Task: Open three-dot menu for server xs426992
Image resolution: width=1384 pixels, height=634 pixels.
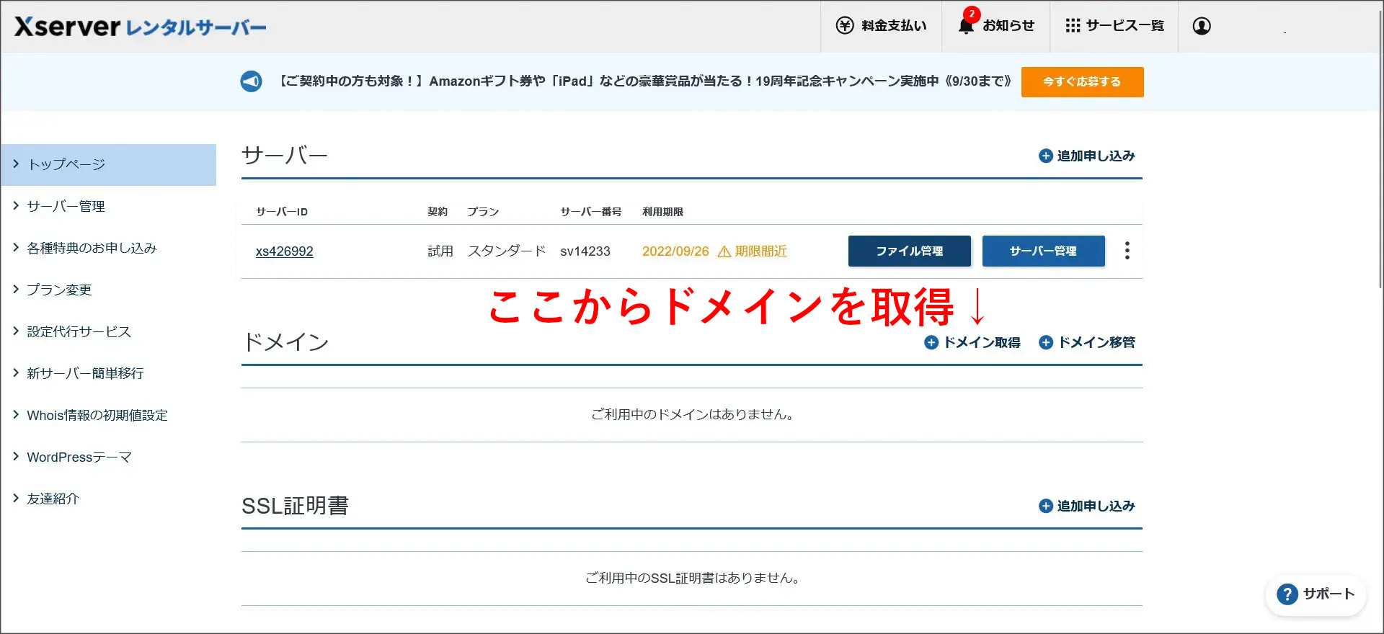Action: pos(1127,251)
